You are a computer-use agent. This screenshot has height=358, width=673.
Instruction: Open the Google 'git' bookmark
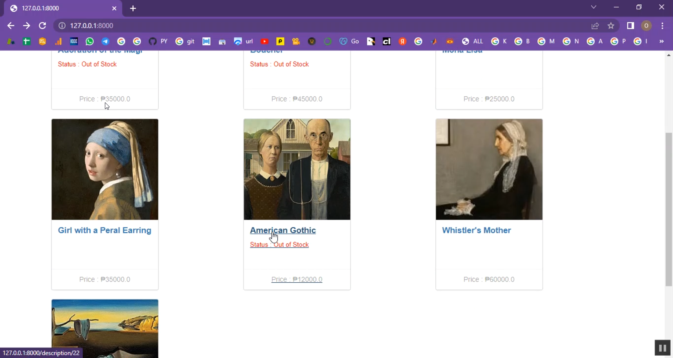185,41
